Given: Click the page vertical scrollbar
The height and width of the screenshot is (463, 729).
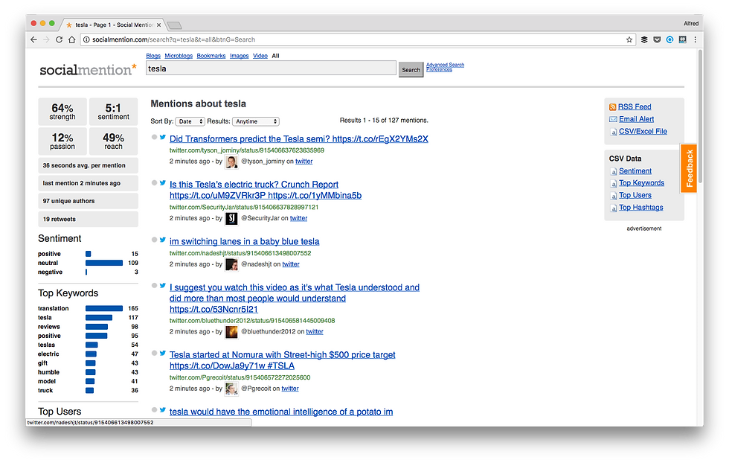Looking at the screenshot, I should click(700, 116).
